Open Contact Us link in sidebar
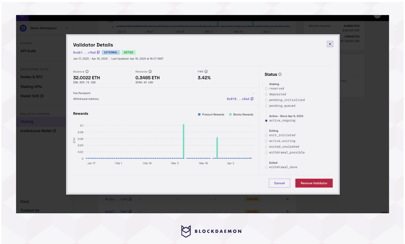Screen dimensions: 405x244 coord(30,210)
